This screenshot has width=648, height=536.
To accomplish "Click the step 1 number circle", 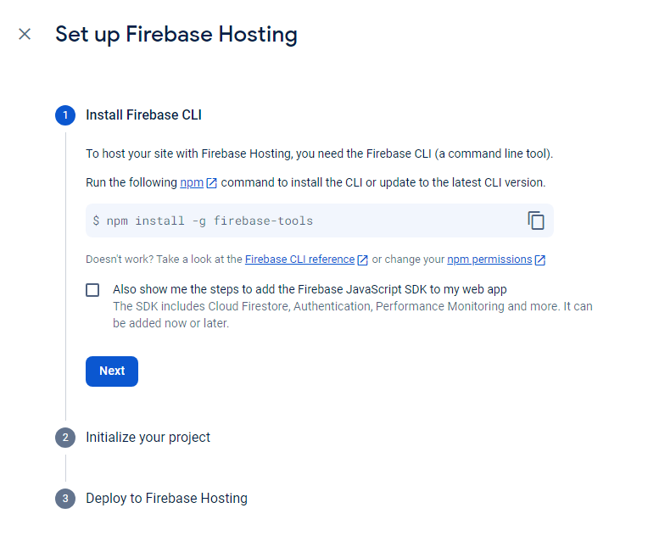I will pyautogui.click(x=65, y=115).
